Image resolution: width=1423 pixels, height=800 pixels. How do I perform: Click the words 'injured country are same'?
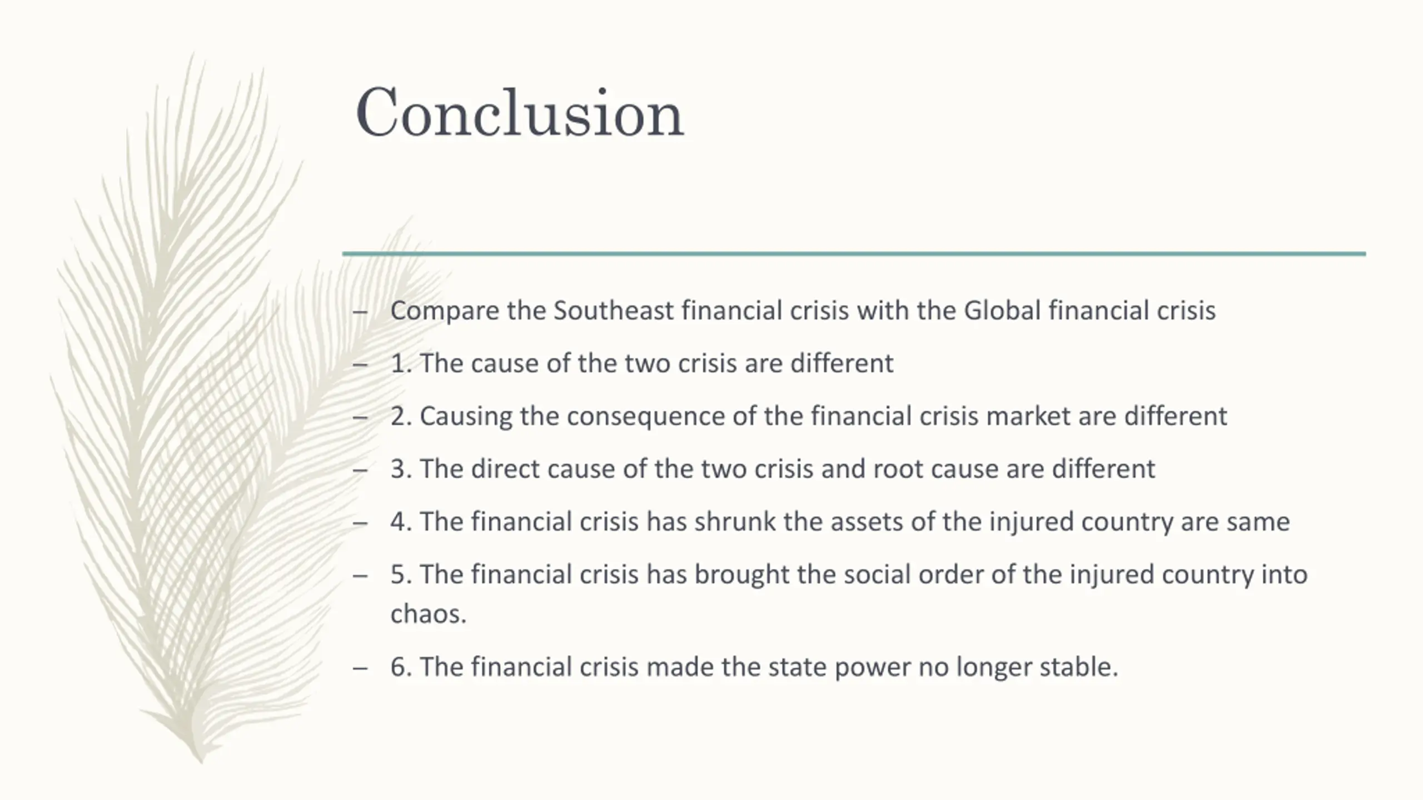[1159, 522]
